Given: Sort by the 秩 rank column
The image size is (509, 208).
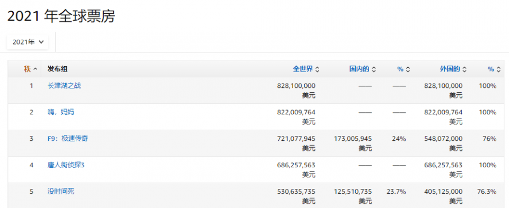Looking at the screenshot, I should click(x=31, y=69).
